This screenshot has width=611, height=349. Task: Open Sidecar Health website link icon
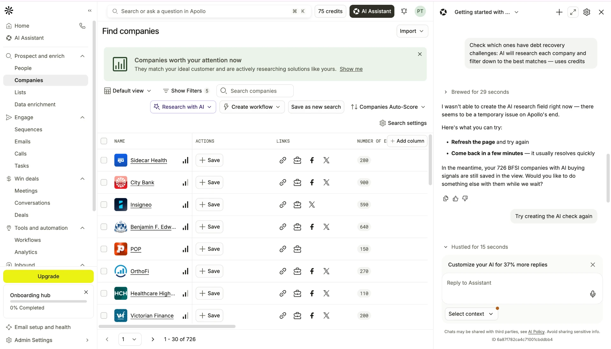click(x=283, y=160)
